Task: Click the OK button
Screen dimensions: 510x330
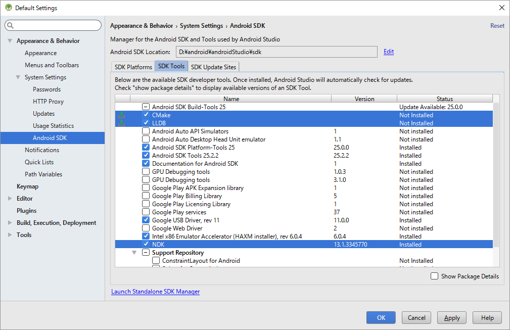Action: pyautogui.click(x=381, y=318)
